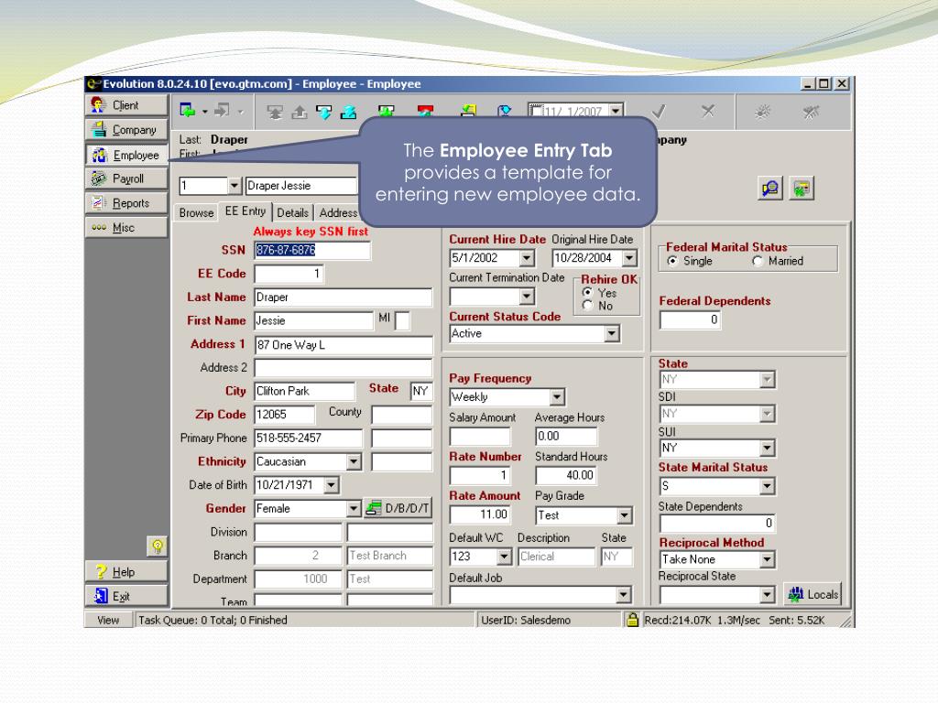The image size is (938, 703).
Task: Set Rehire OK to Yes
Action: (587, 293)
